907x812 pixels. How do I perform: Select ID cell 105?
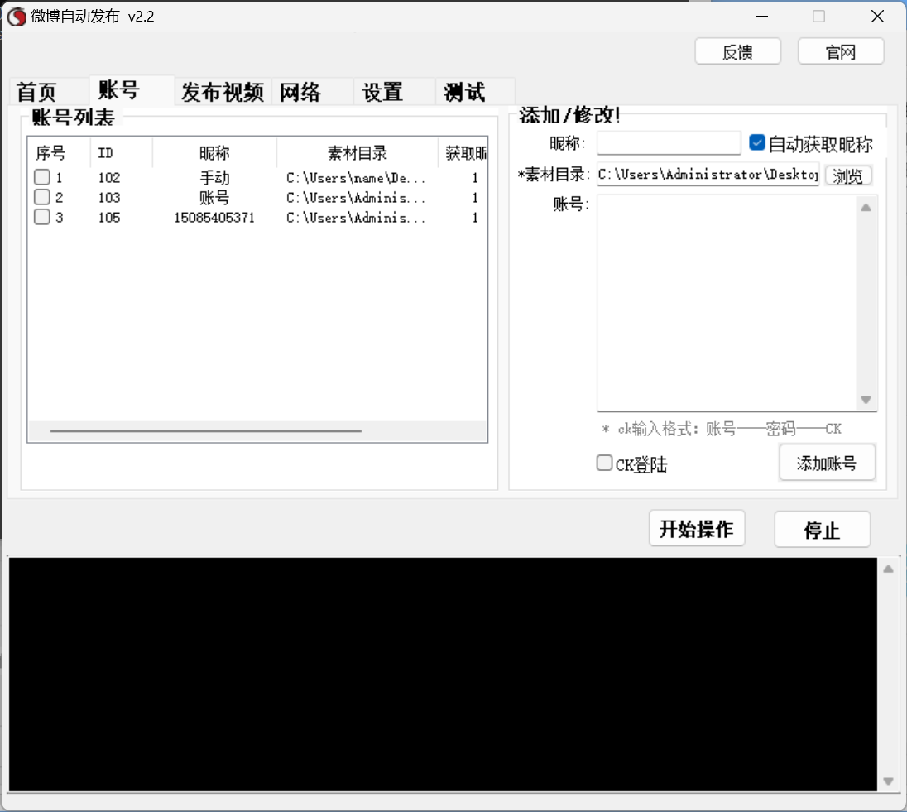click(x=109, y=218)
